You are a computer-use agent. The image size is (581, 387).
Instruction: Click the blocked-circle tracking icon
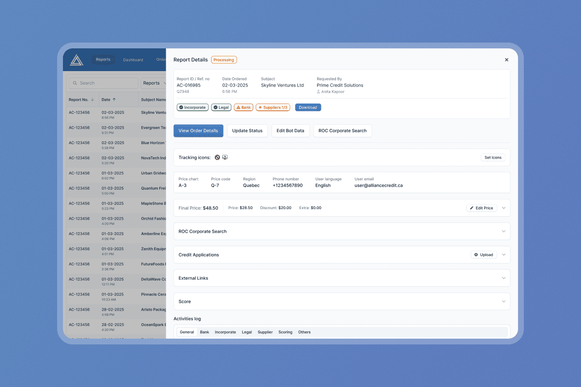[x=217, y=157]
